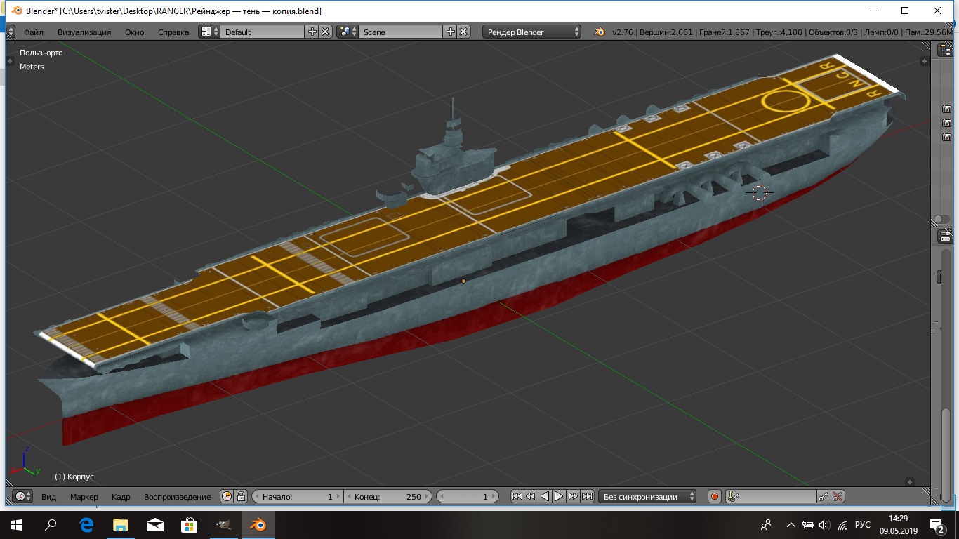Click the Воспроизведение playback menu
959x539 pixels.
click(177, 496)
